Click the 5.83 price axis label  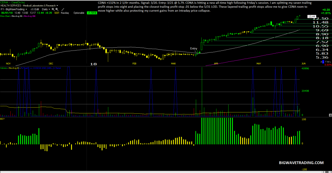322,53
